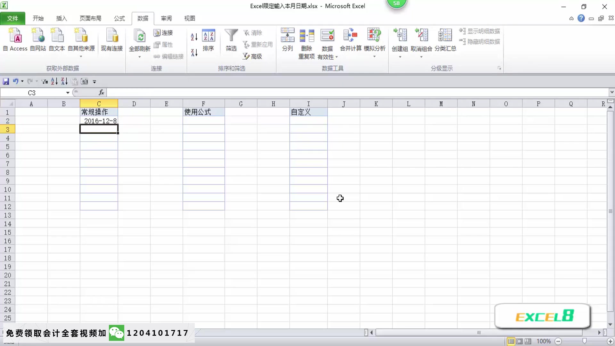Expand the Data Validation (数据有效性) dropdown arrow

(x=337, y=57)
